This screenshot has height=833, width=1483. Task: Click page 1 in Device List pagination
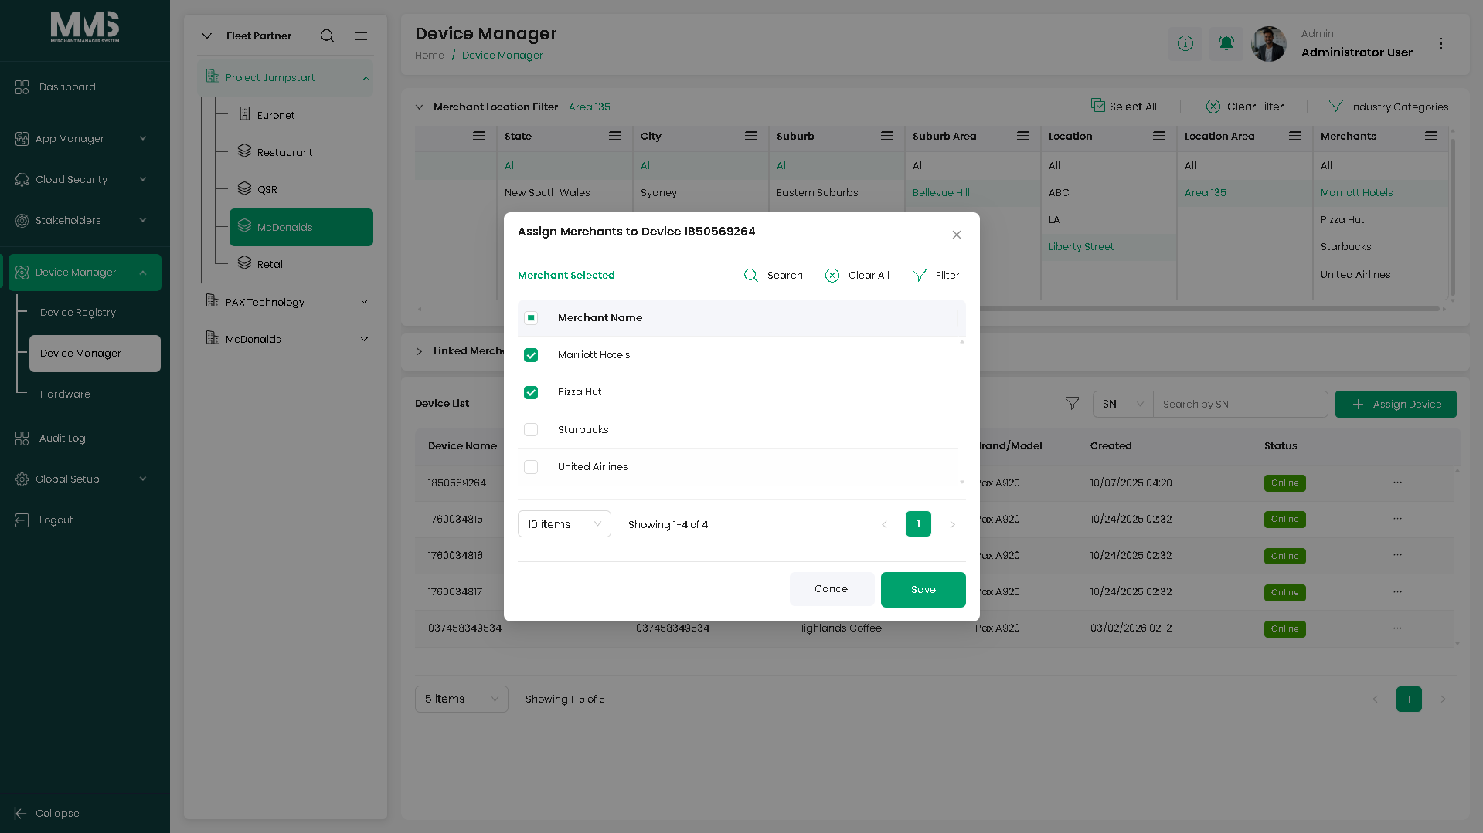coord(1409,699)
